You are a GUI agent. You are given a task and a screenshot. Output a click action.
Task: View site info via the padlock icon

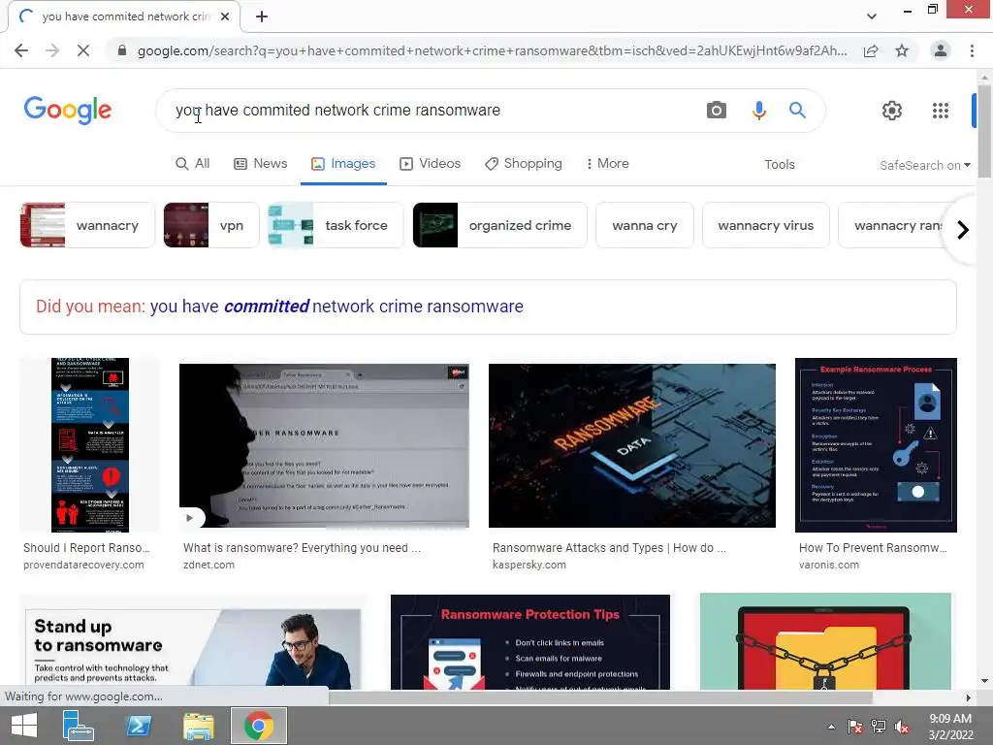point(122,50)
